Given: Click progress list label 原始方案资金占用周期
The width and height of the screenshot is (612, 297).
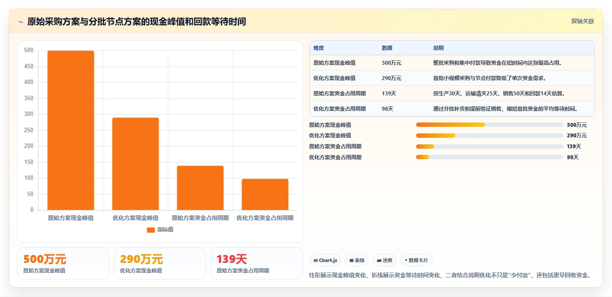Looking at the screenshot, I should click(336, 147).
